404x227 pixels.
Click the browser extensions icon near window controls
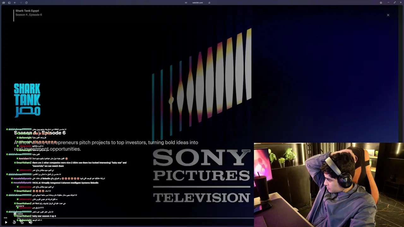[x=381, y=3]
